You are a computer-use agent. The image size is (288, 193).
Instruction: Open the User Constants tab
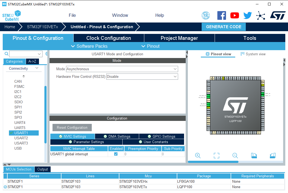[x=153, y=142]
